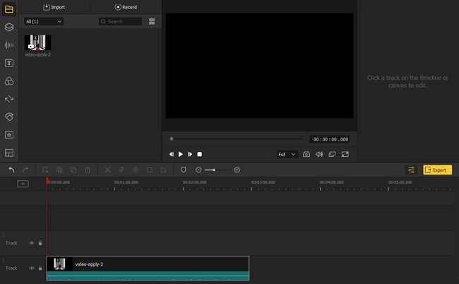
Task: Click the Export button
Action: pos(437,170)
